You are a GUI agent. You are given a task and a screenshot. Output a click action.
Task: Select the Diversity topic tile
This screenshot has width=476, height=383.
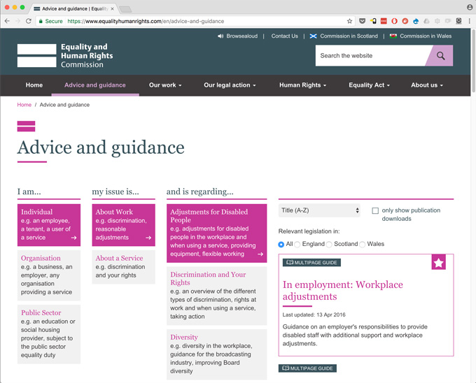(x=217, y=354)
